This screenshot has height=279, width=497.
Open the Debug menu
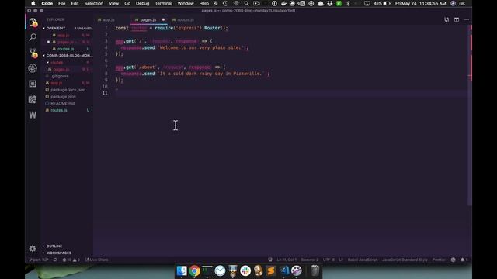tap(142, 3)
